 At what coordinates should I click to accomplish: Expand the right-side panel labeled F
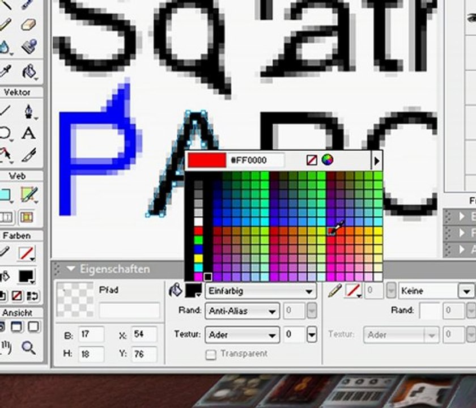click(x=462, y=233)
